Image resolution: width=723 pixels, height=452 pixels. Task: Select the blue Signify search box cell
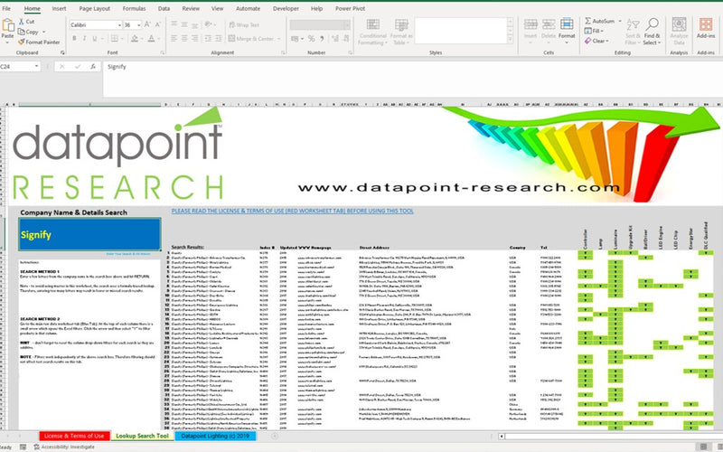(89, 234)
